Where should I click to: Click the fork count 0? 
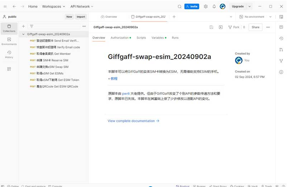pyautogui.click(x=244, y=27)
